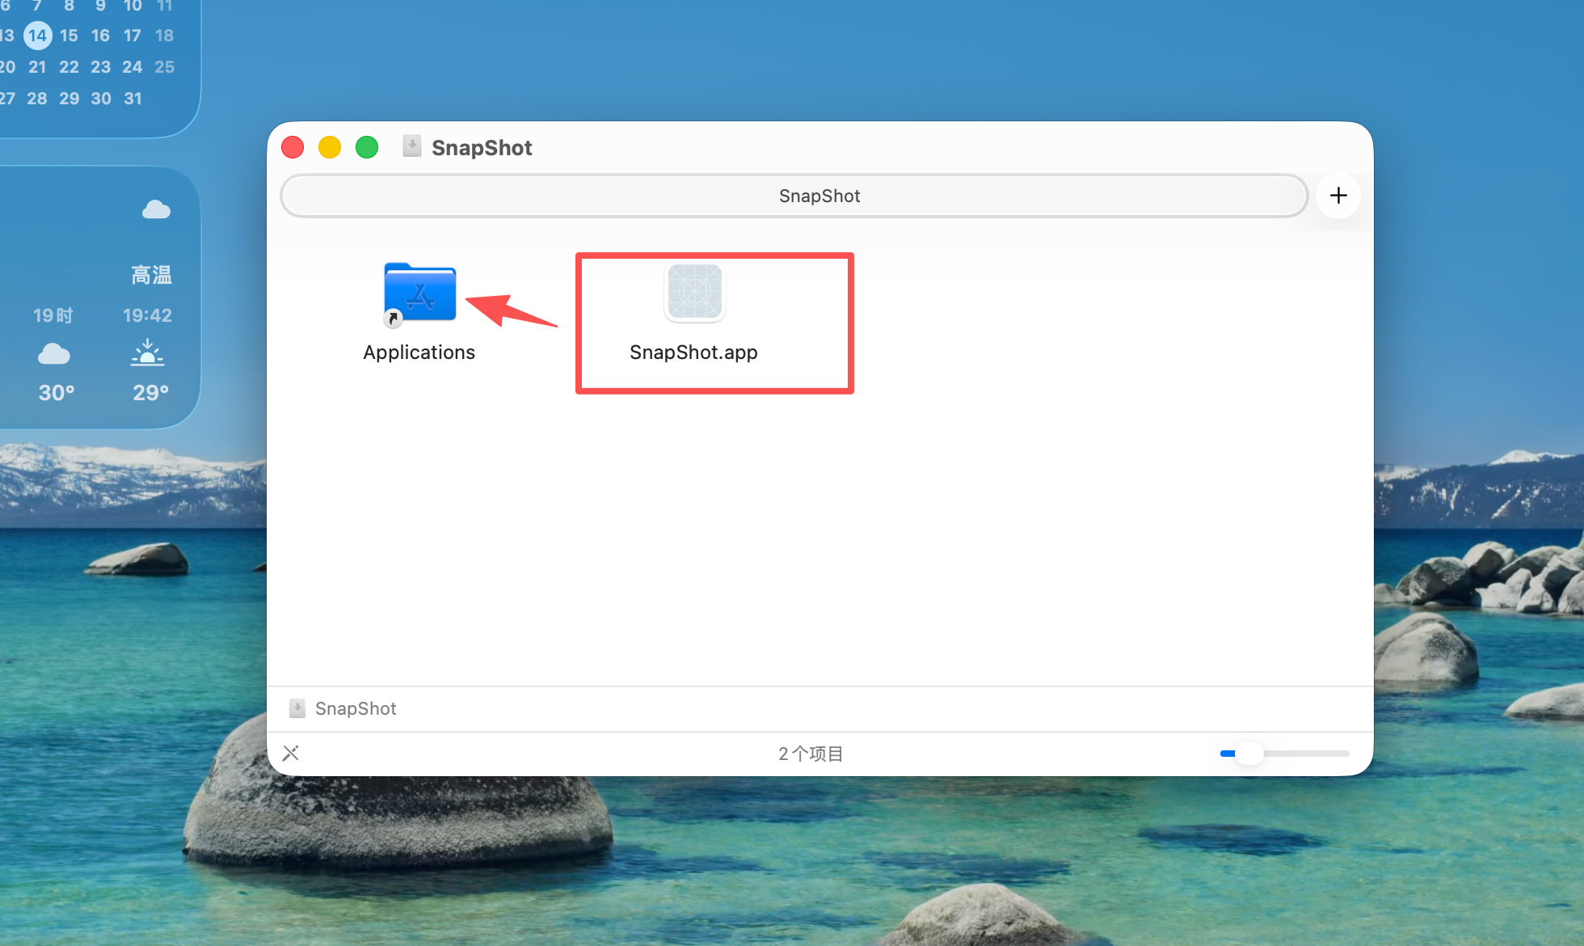Image resolution: width=1584 pixels, height=946 pixels.
Task: Select date 24 in calendar widget
Action: point(133,67)
